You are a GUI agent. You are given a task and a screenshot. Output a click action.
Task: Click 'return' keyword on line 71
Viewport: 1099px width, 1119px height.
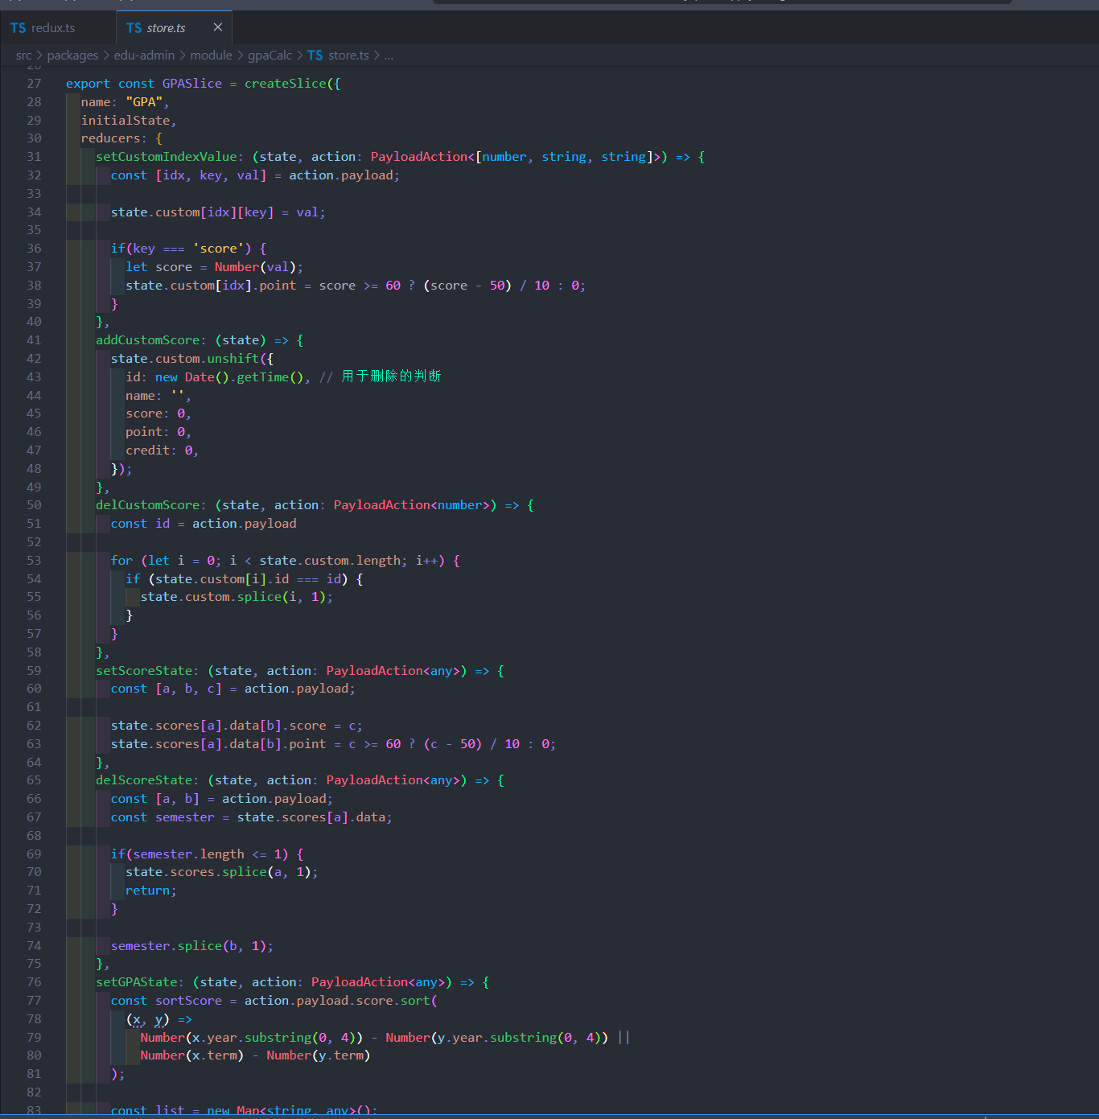(x=148, y=891)
